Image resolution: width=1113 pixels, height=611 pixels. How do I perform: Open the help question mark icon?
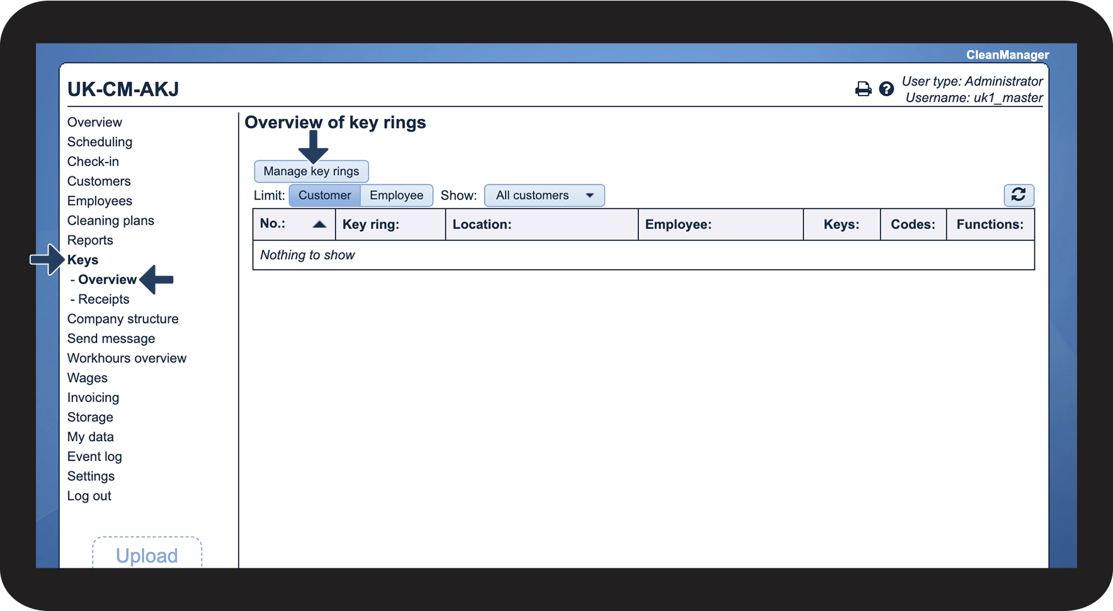[x=886, y=89]
